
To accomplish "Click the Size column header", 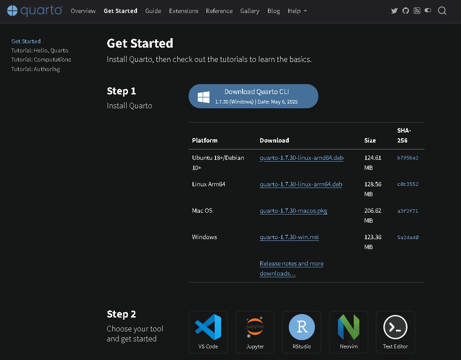I will [x=370, y=140].
